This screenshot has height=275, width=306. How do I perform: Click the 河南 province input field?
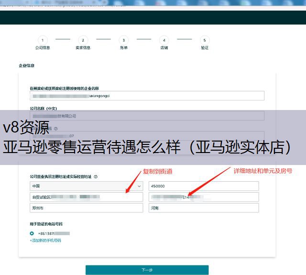click(x=204, y=208)
